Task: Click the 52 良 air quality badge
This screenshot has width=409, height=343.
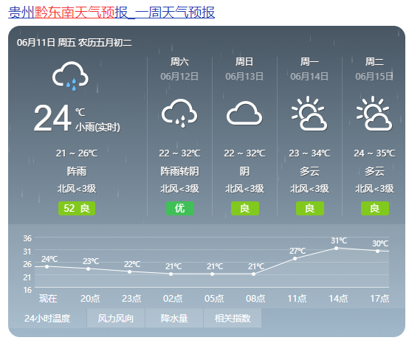Action: click(x=77, y=208)
